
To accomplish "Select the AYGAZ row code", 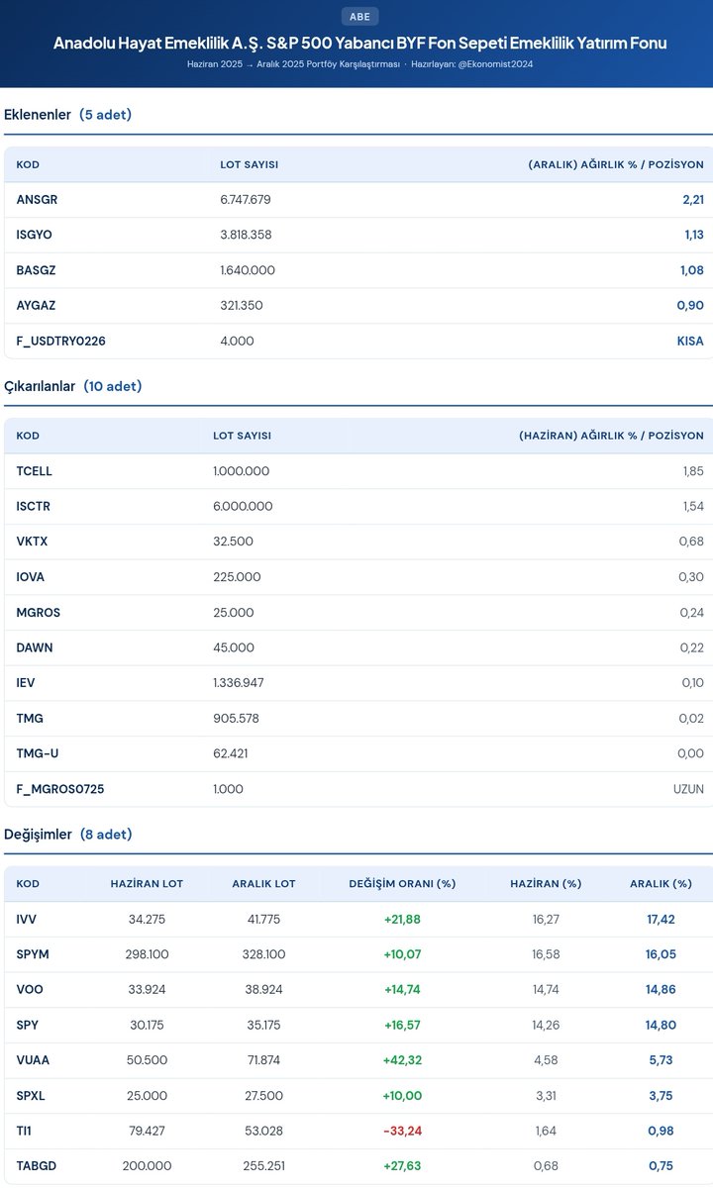I will 36,306.
